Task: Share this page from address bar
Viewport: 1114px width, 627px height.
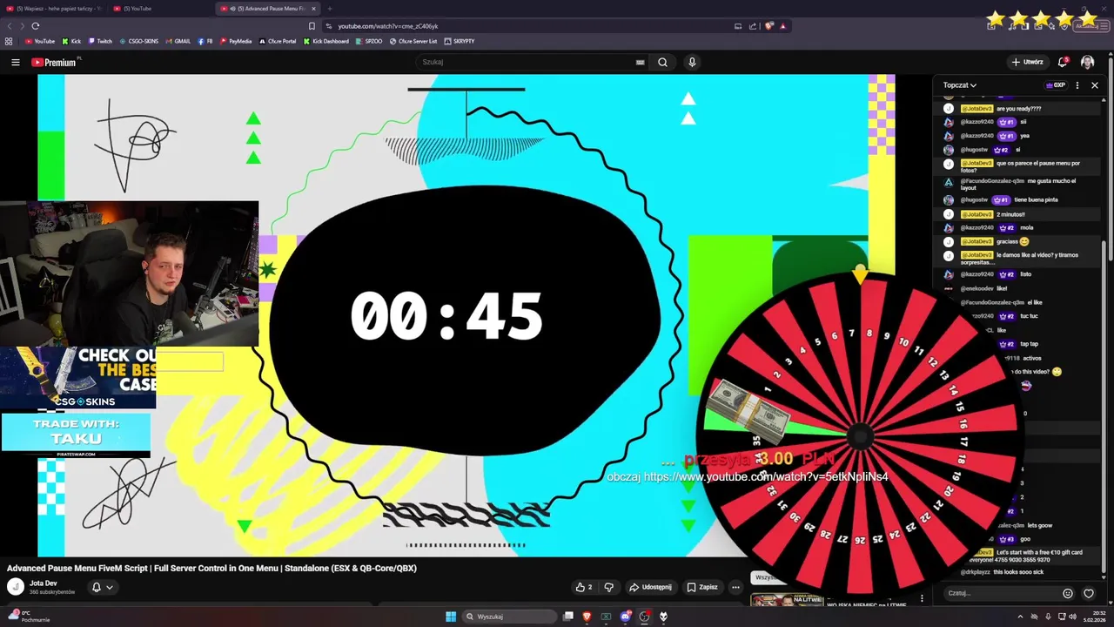Action: [x=753, y=26]
